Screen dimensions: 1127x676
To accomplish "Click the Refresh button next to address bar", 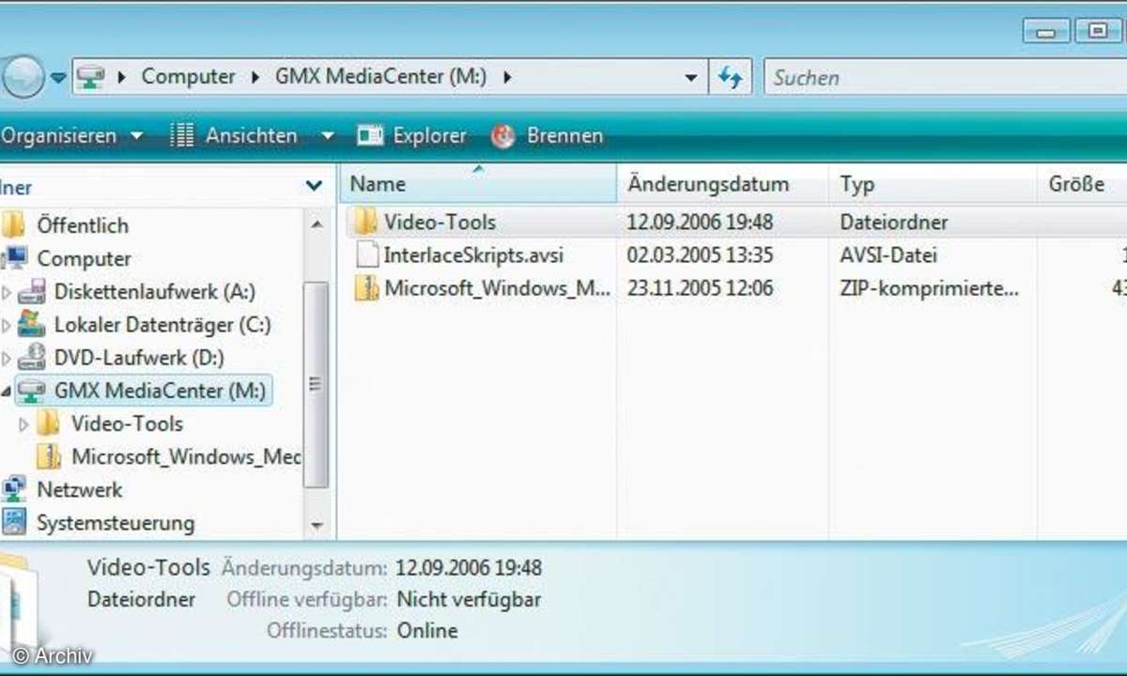I will [x=730, y=78].
